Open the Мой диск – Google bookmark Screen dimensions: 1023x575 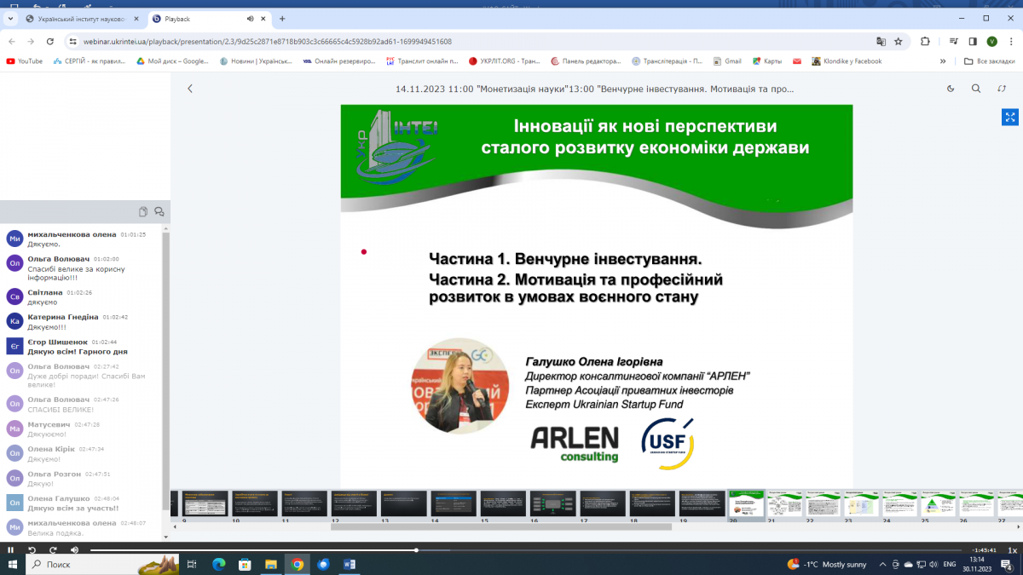[x=172, y=61]
